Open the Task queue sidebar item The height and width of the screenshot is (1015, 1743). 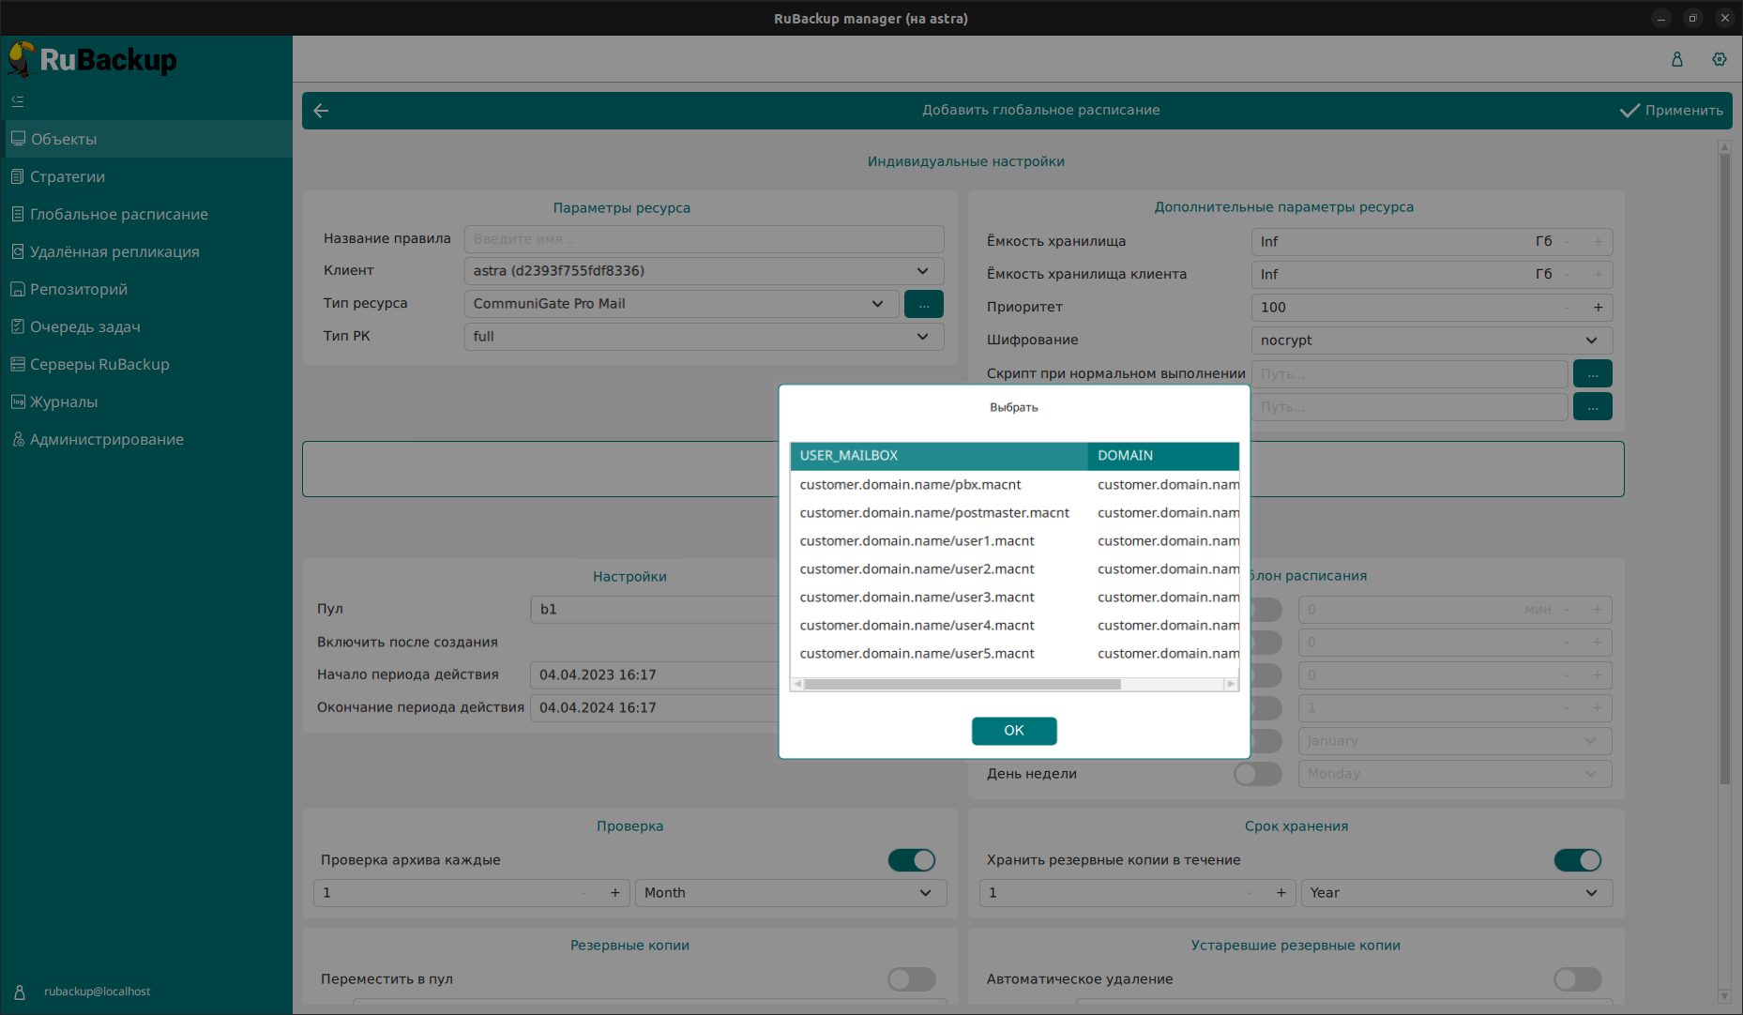(85, 326)
